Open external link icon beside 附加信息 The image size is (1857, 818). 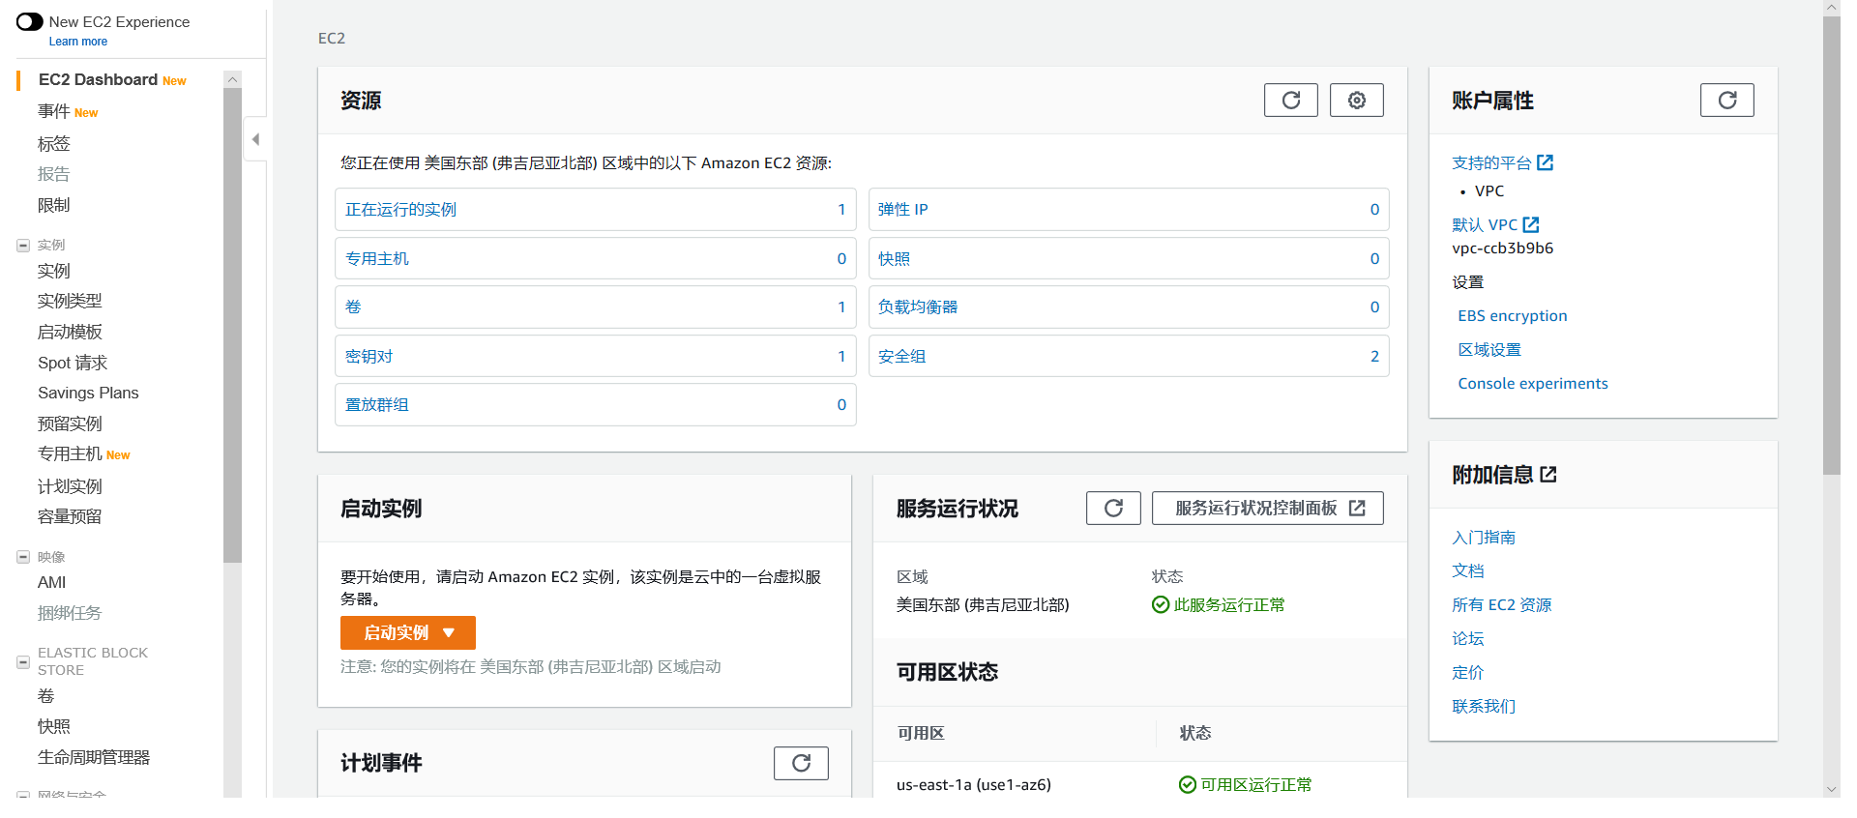(x=1548, y=475)
